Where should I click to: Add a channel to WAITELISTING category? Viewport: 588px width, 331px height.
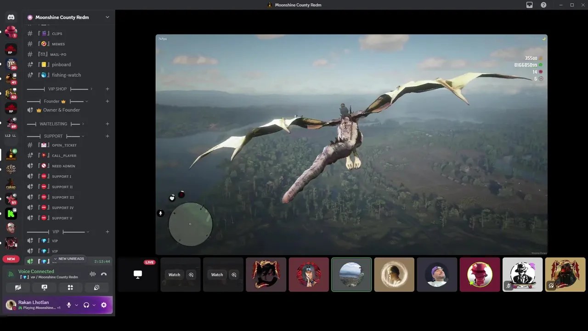[107, 124]
